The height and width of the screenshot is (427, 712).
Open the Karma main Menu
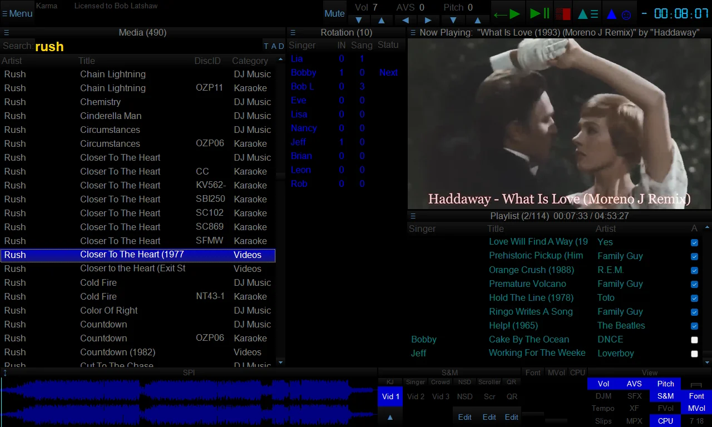17,13
